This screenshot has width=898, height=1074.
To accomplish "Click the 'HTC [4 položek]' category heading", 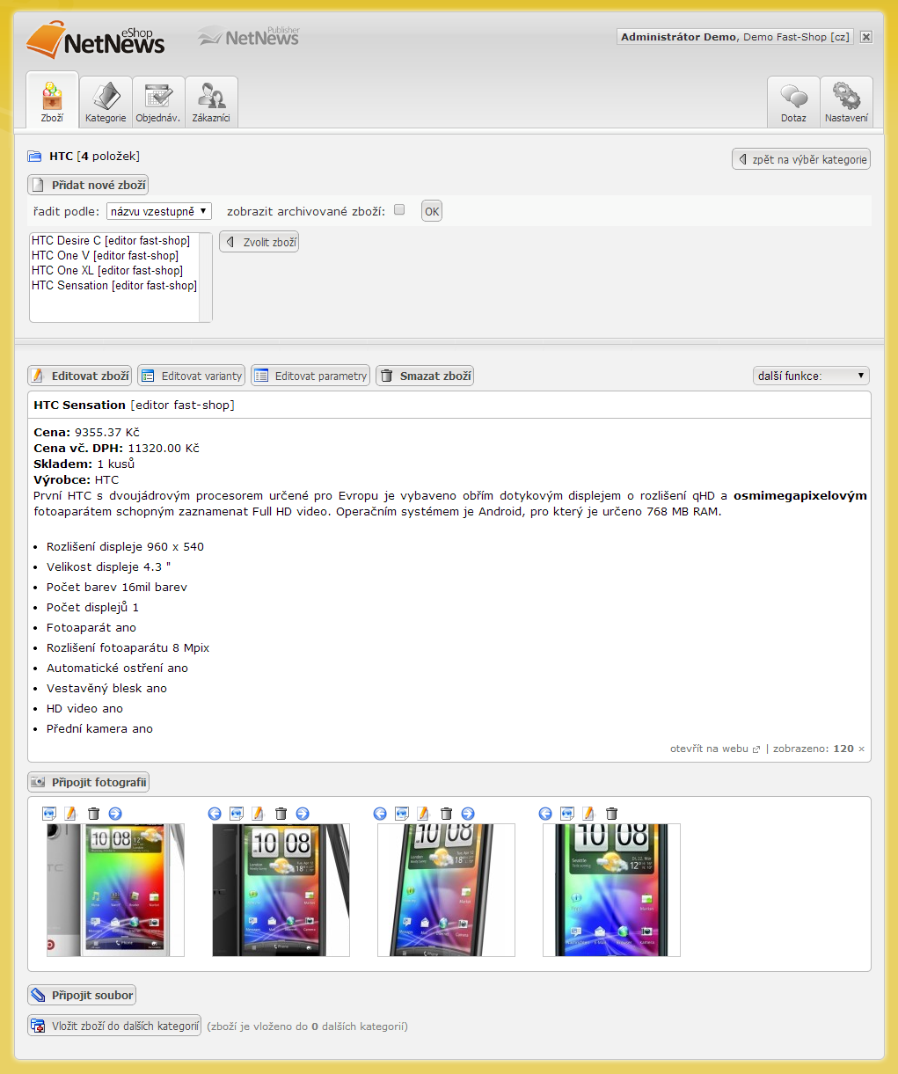I will point(94,156).
